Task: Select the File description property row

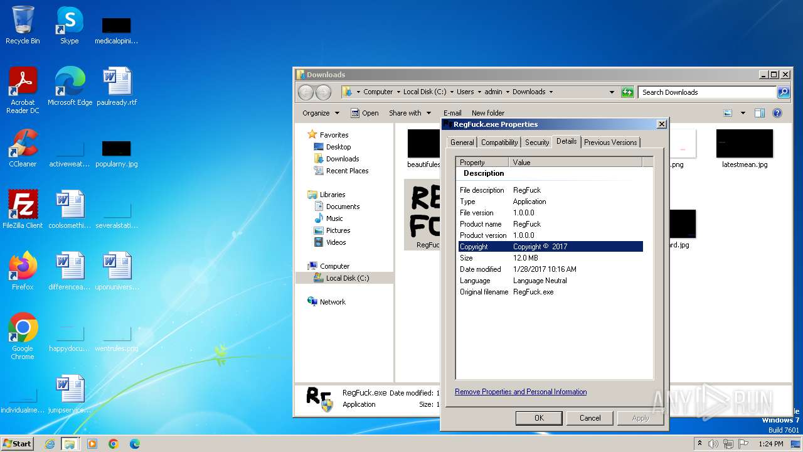Action: tap(551, 190)
